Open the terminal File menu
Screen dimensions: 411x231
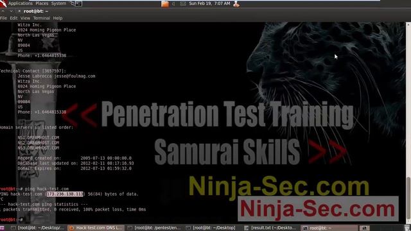coord(3,18)
